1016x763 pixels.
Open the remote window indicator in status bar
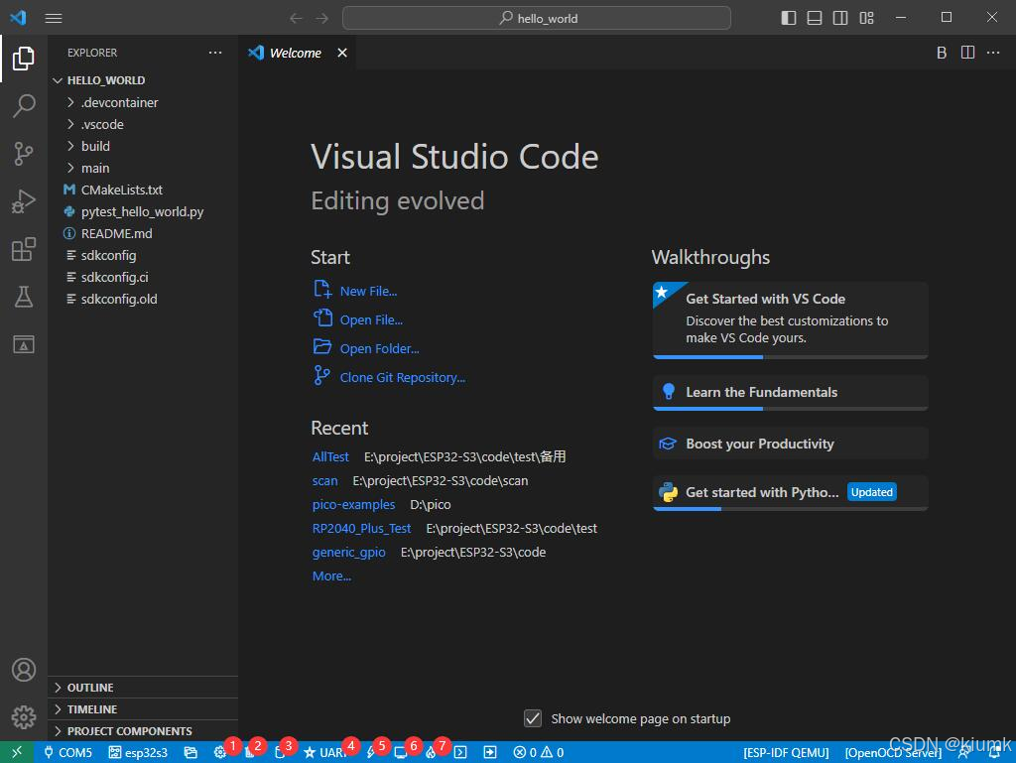(17, 752)
